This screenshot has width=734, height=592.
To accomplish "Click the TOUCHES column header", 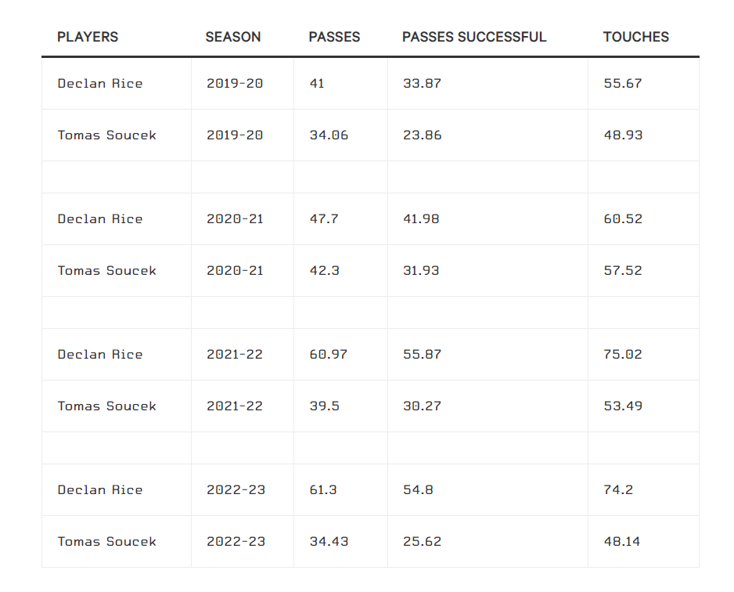I will 635,37.
